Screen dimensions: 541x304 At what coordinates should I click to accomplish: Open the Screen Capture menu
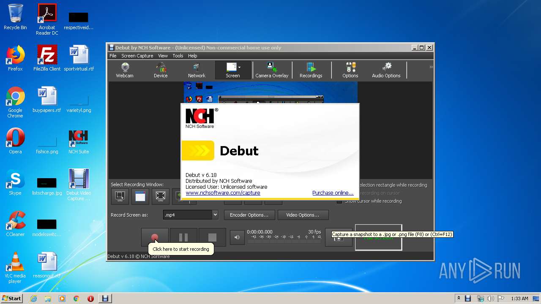(x=137, y=56)
